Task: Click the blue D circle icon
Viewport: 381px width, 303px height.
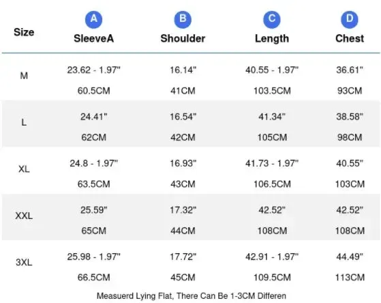Action: [x=350, y=19]
